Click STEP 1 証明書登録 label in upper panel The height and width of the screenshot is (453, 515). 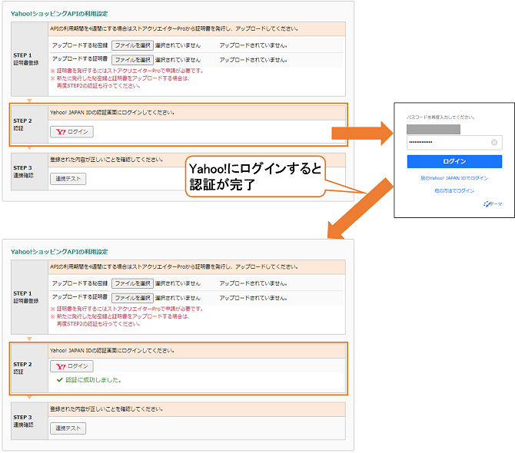[25, 59]
